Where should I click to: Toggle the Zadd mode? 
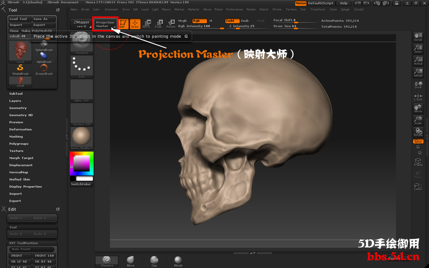(x=232, y=21)
